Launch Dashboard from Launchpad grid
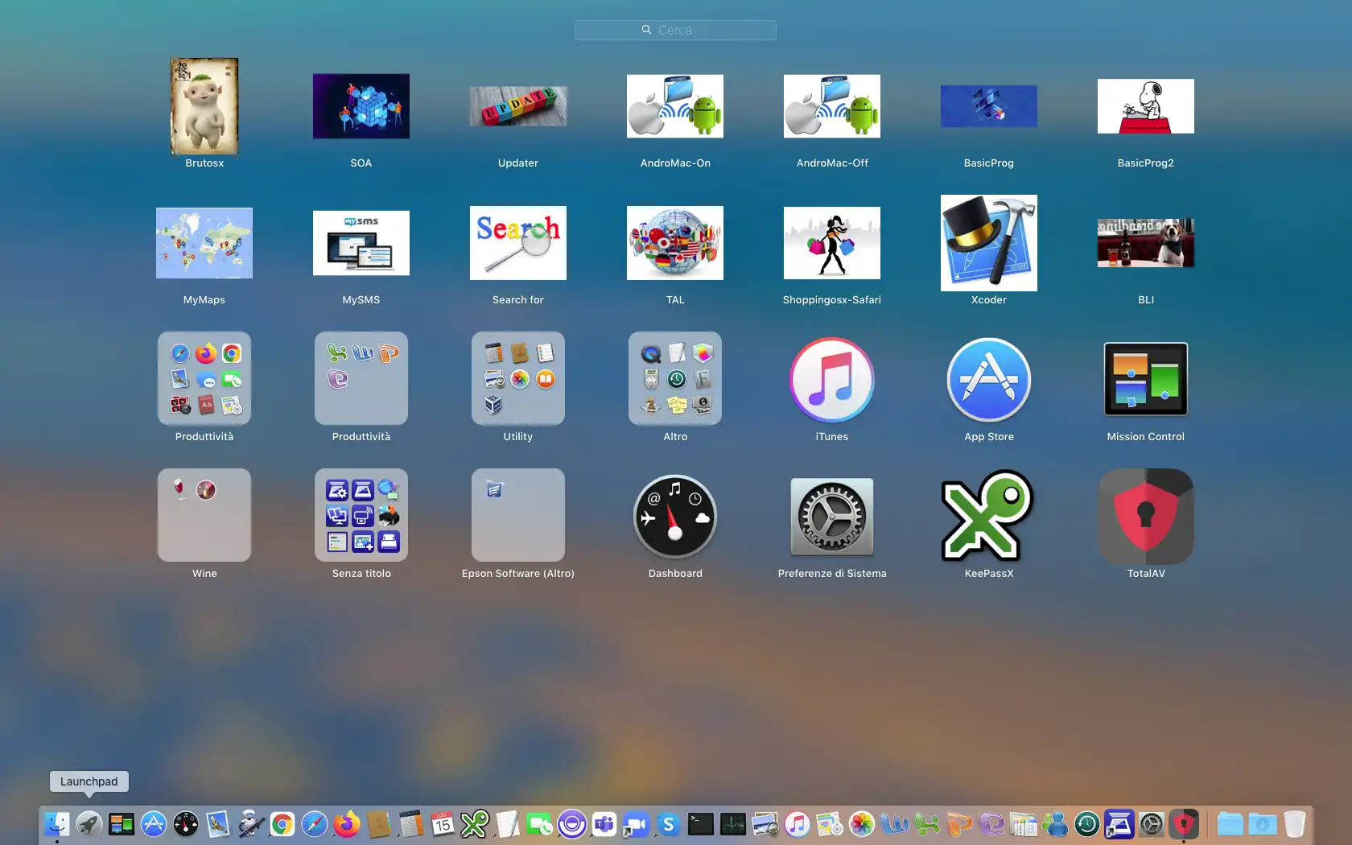 675,517
